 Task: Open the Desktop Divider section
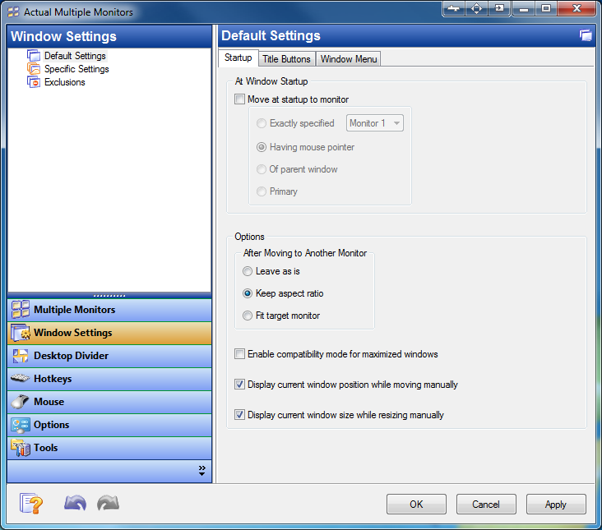(109, 356)
